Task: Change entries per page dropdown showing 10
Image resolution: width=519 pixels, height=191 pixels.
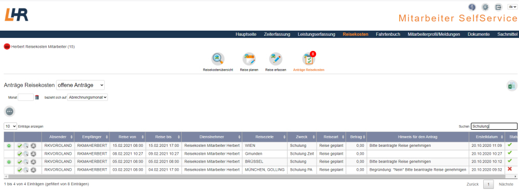Action: [10, 126]
